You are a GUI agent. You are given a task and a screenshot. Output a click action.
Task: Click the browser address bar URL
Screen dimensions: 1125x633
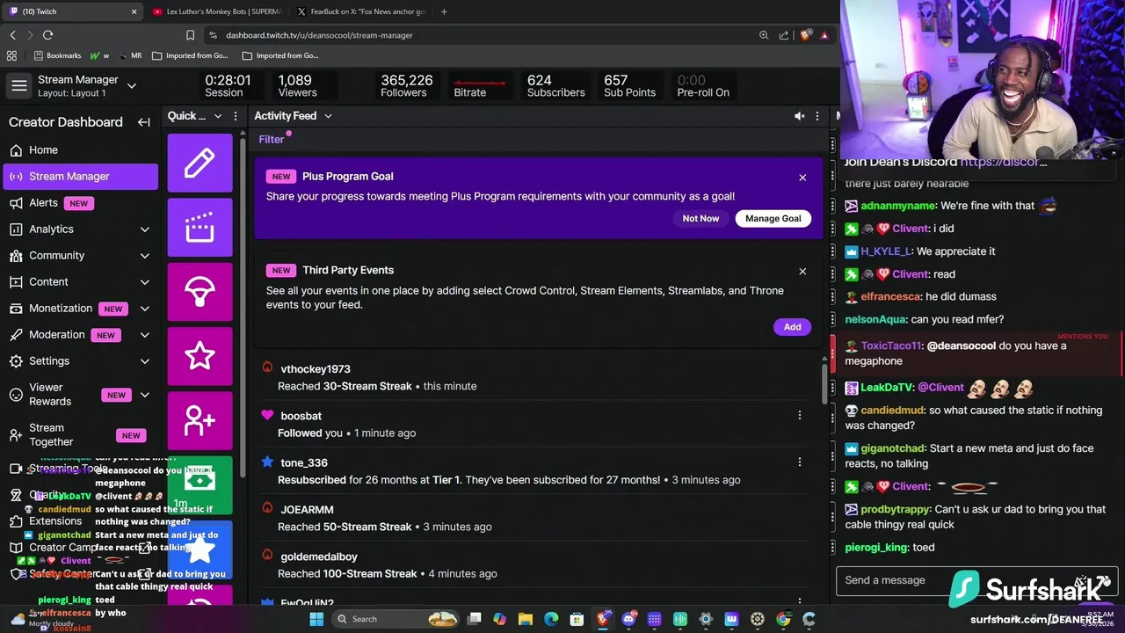pos(319,35)
